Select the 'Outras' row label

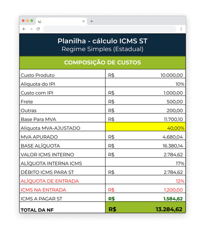[x=29, y=110]
